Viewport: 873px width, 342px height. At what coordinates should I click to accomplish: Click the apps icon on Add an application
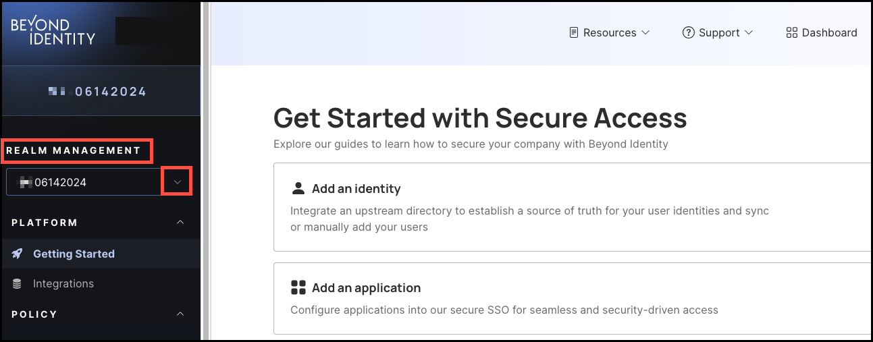point(298,287)
